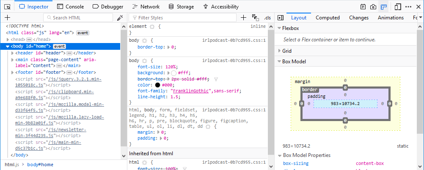This screenshot has height=170, width=424.
Task: Select the Inspector tab
Action: 34,7
